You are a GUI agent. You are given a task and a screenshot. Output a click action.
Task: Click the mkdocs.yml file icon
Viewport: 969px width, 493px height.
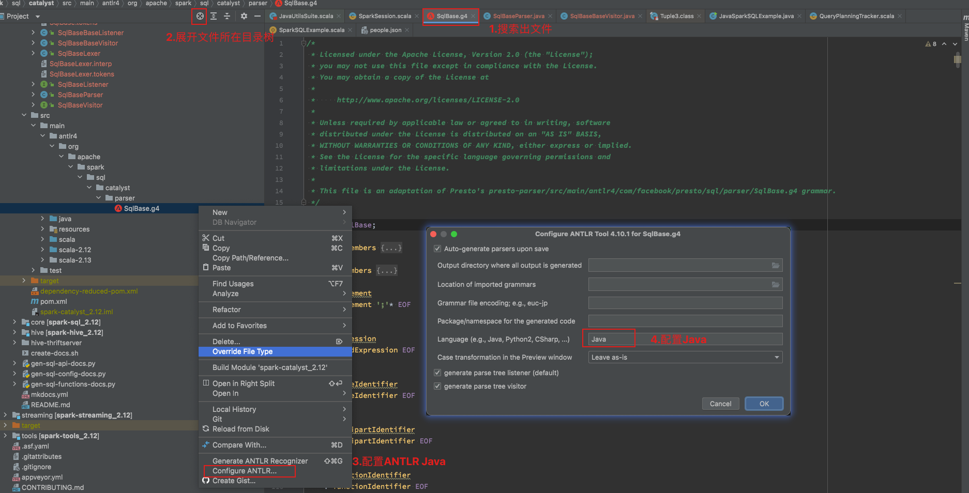pos(26,394)
